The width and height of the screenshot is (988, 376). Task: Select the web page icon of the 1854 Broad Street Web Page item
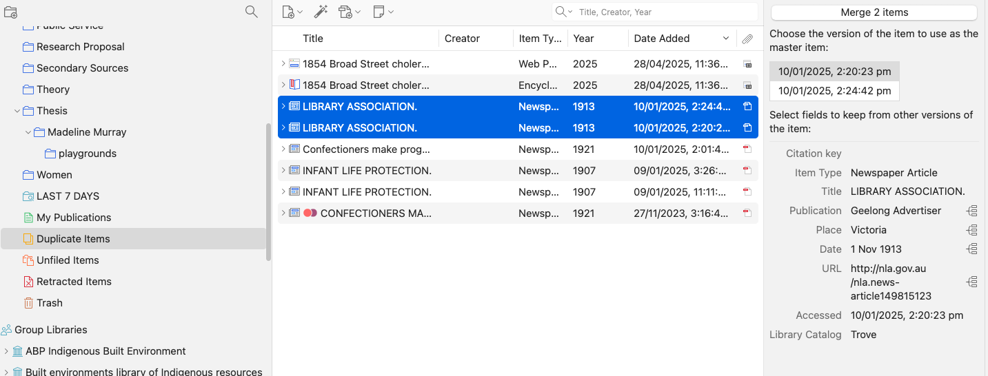(294, 64)
